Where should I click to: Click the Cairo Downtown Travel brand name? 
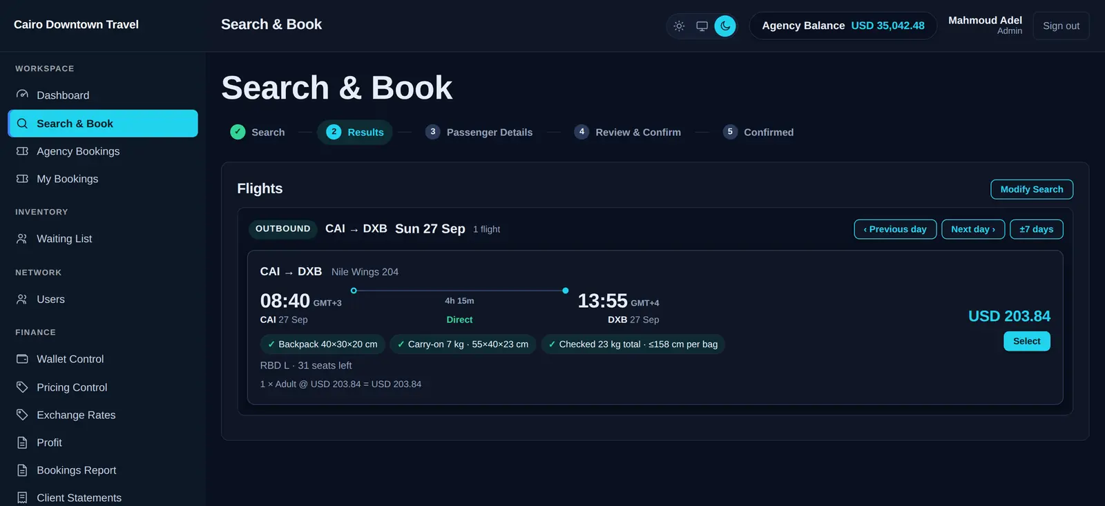[76, 25]
